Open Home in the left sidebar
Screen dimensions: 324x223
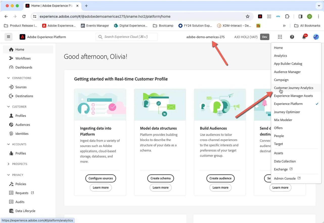pos(28,49)
